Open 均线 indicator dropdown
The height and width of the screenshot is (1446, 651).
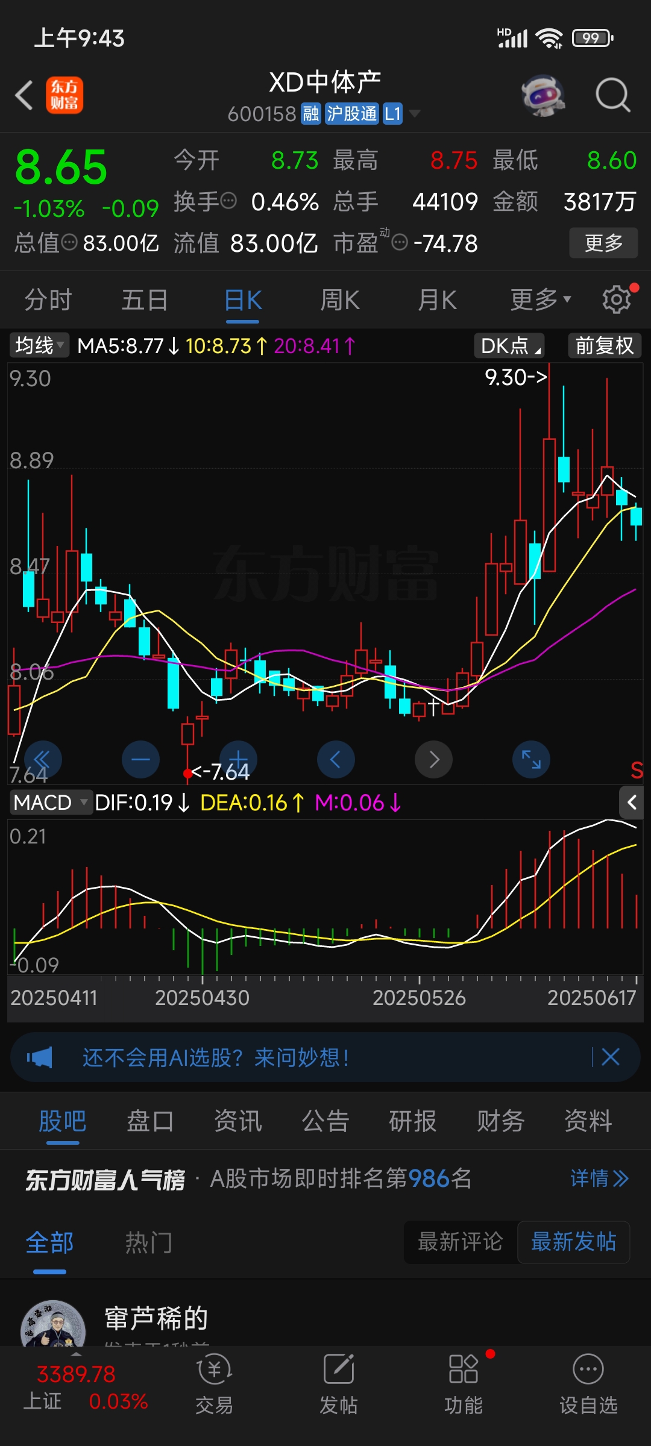click(39, 345)
